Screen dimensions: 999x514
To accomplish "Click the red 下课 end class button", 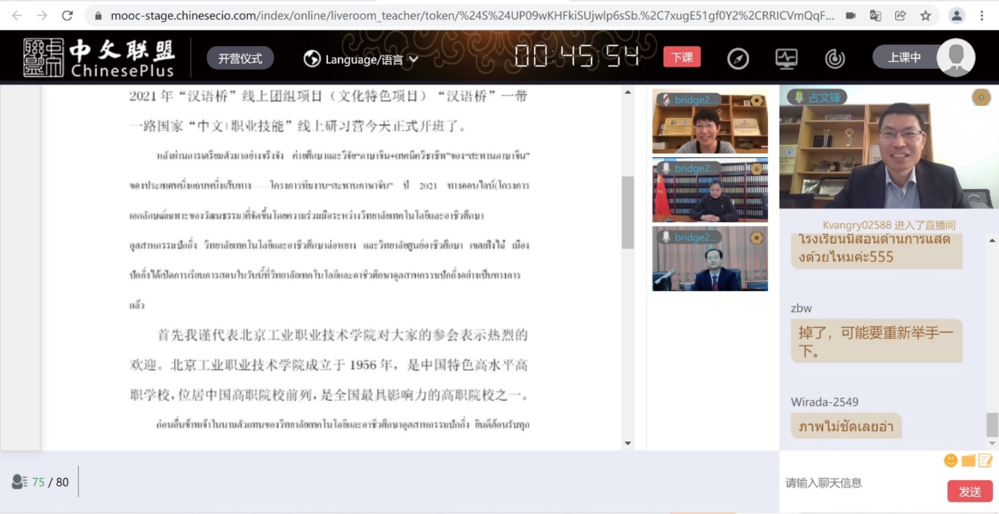I will point(682,57).
